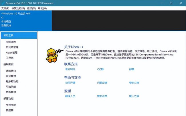
Task: Minimize the Dism++ window
Action: (161, 3)
